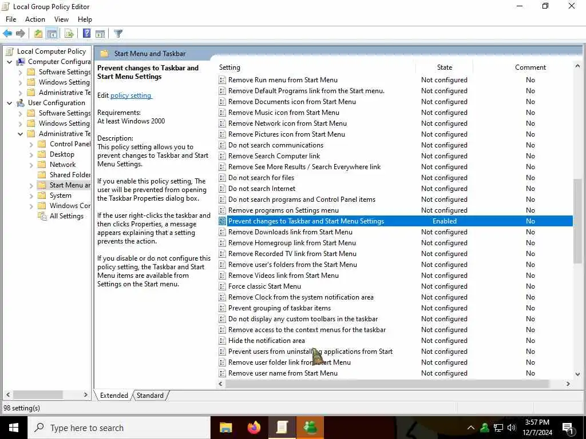Open the Action menu
Image resolution: width=586 pixels, height=439 pixels.
[35, 19]
